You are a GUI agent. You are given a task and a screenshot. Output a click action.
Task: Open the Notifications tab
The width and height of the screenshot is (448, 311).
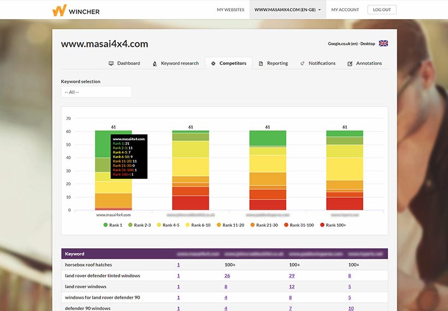[x=318, y=63]
